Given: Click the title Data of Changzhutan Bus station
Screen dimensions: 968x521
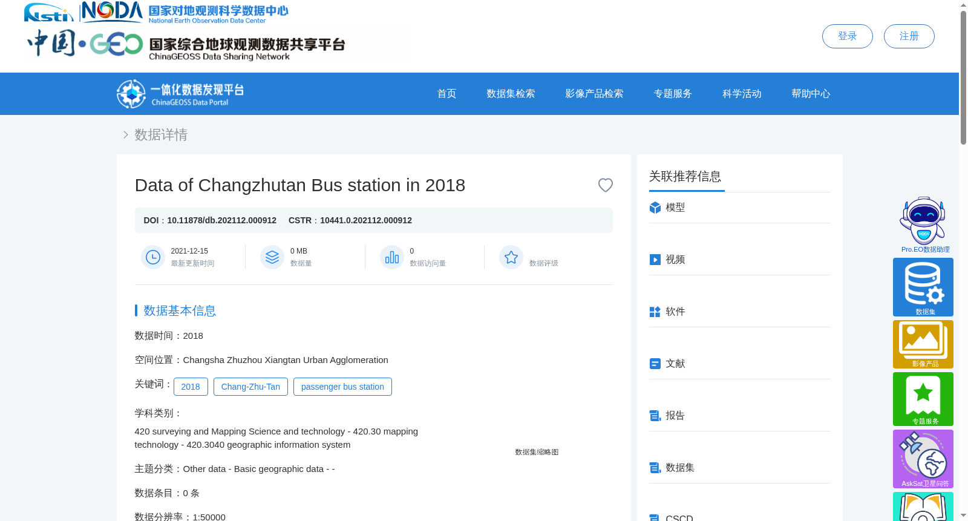Looking at the screenshot, I should 300,185.
